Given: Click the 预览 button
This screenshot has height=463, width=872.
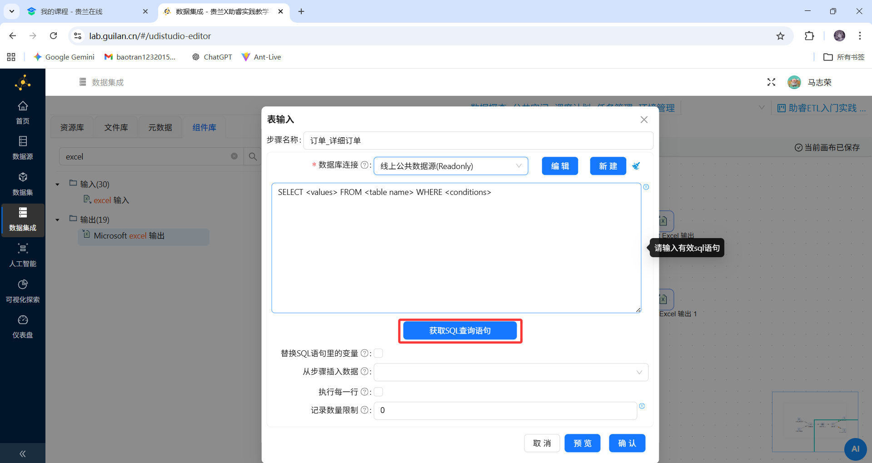Looking at the screenshot, I should tap(582, 443).
